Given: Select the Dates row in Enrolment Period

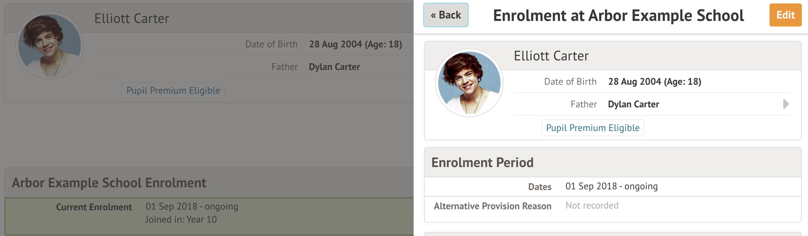Looking at the screenshot, I should tap(611, 186).
